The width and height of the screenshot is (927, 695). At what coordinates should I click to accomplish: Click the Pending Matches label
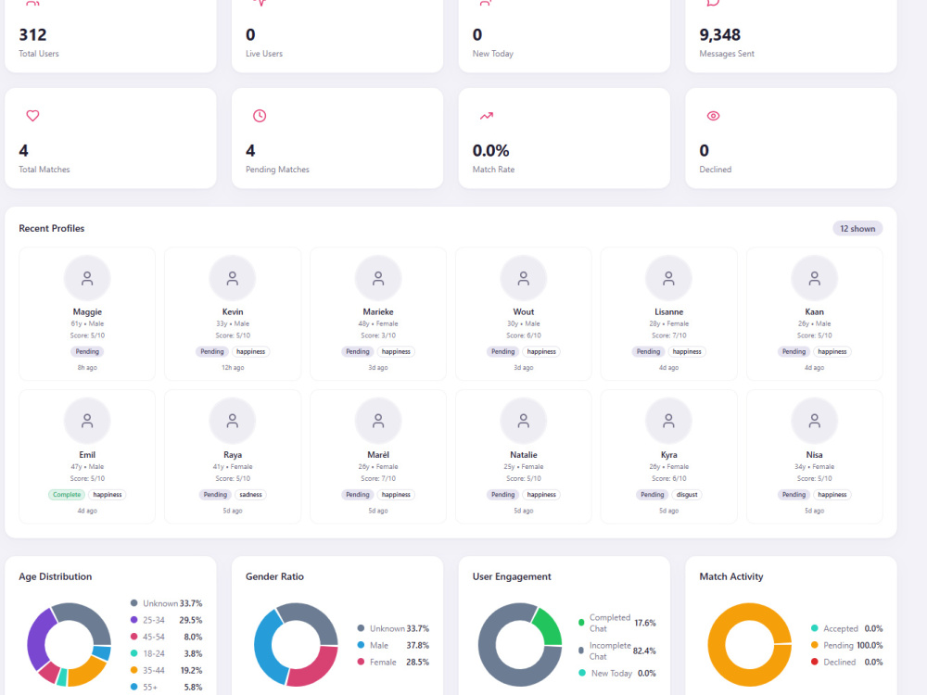[x=277, y=170]
